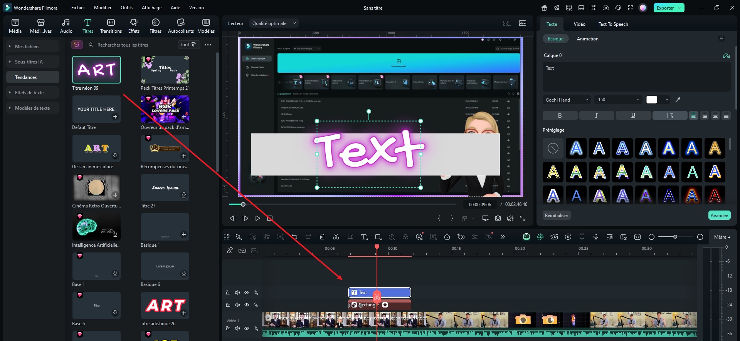Toggle Bold text formatting
This screenshot has width=740, height=341.
pos(560,115)
